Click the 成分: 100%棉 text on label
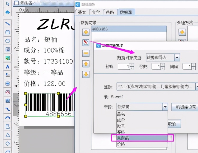The image size is (198, 153). (44, 50)
